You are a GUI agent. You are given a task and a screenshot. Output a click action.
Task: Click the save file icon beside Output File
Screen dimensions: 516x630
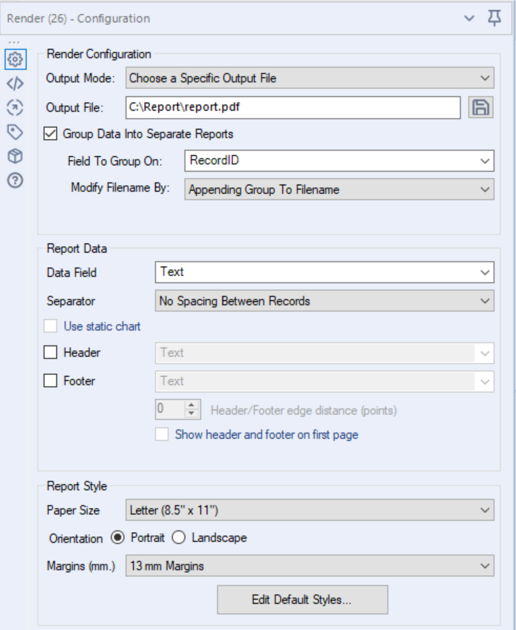pyautogui.click(x=482, y=108)
